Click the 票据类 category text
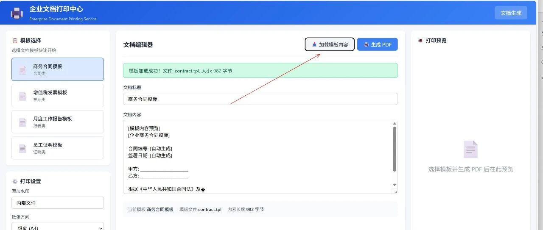The height and width of the screenshot is (230, 543). [x=39, y=100]
